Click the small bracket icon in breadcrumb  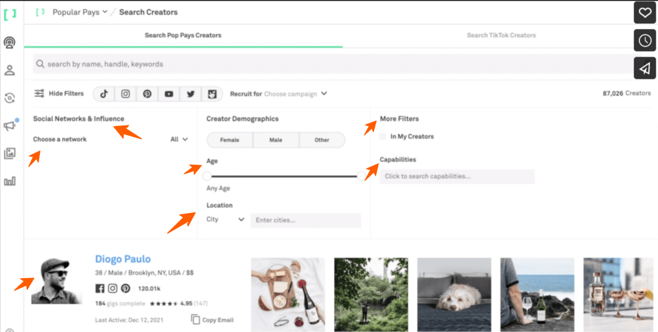click(41, 12)
